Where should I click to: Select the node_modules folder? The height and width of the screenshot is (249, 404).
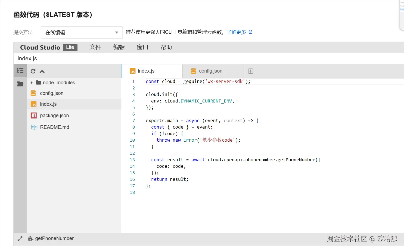tap(59, 83)
